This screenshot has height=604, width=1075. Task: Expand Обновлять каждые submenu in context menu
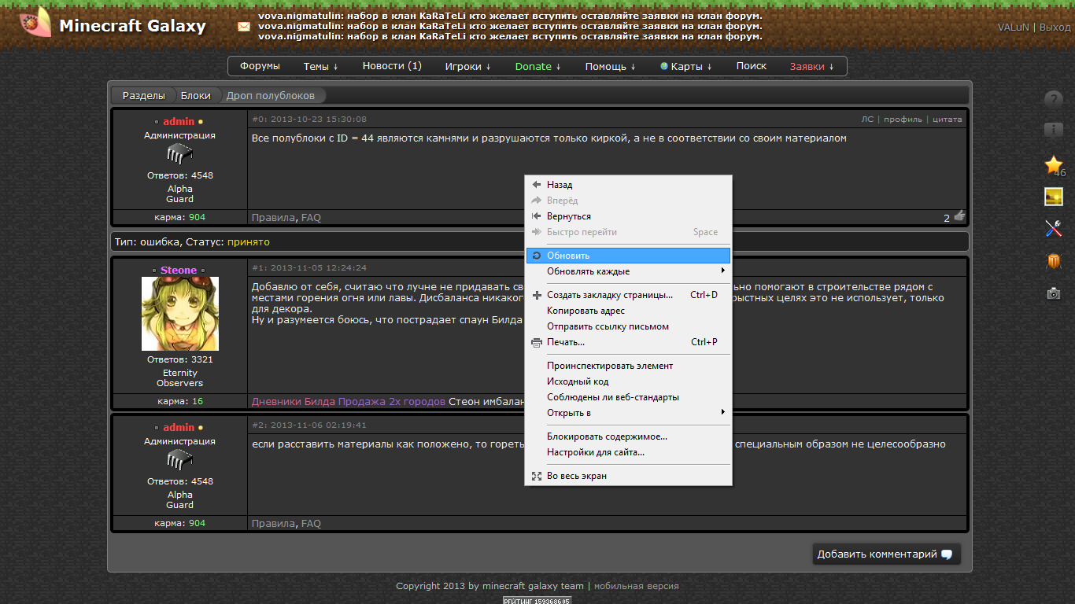[x=628, y=271]
